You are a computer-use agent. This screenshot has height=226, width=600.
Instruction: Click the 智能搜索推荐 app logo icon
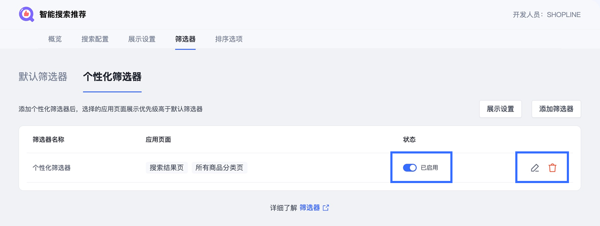[x=26, y=14]
